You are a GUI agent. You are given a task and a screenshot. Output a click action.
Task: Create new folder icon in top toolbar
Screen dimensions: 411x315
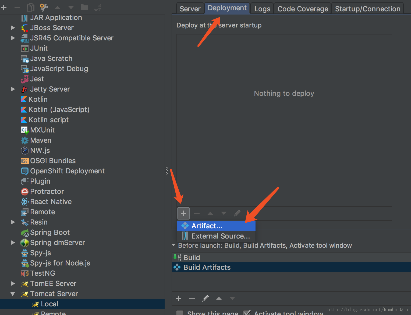point(84,7)
